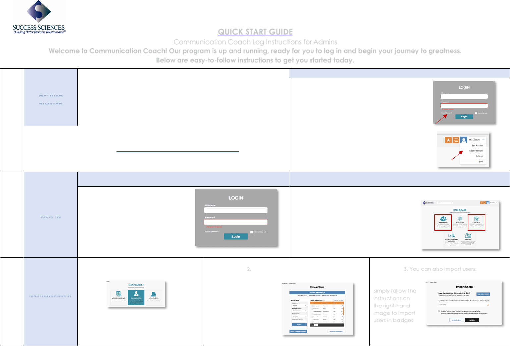
Task: Open the Add Recommended Resources dashboard tile
Action: (451, 240)
